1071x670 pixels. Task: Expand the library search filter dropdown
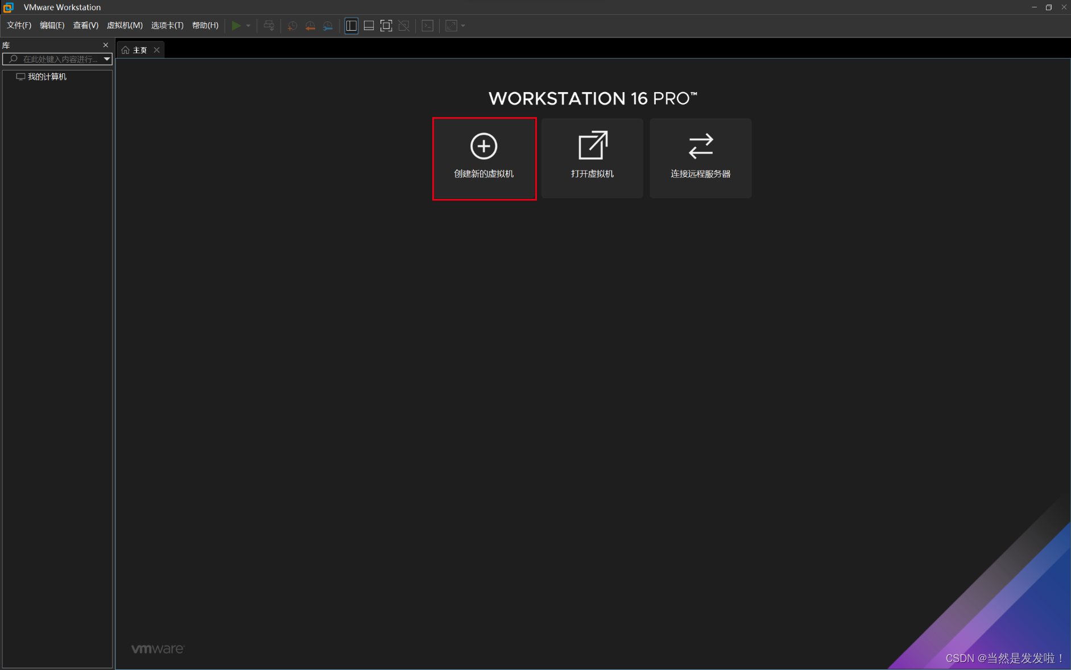[107, 59]
